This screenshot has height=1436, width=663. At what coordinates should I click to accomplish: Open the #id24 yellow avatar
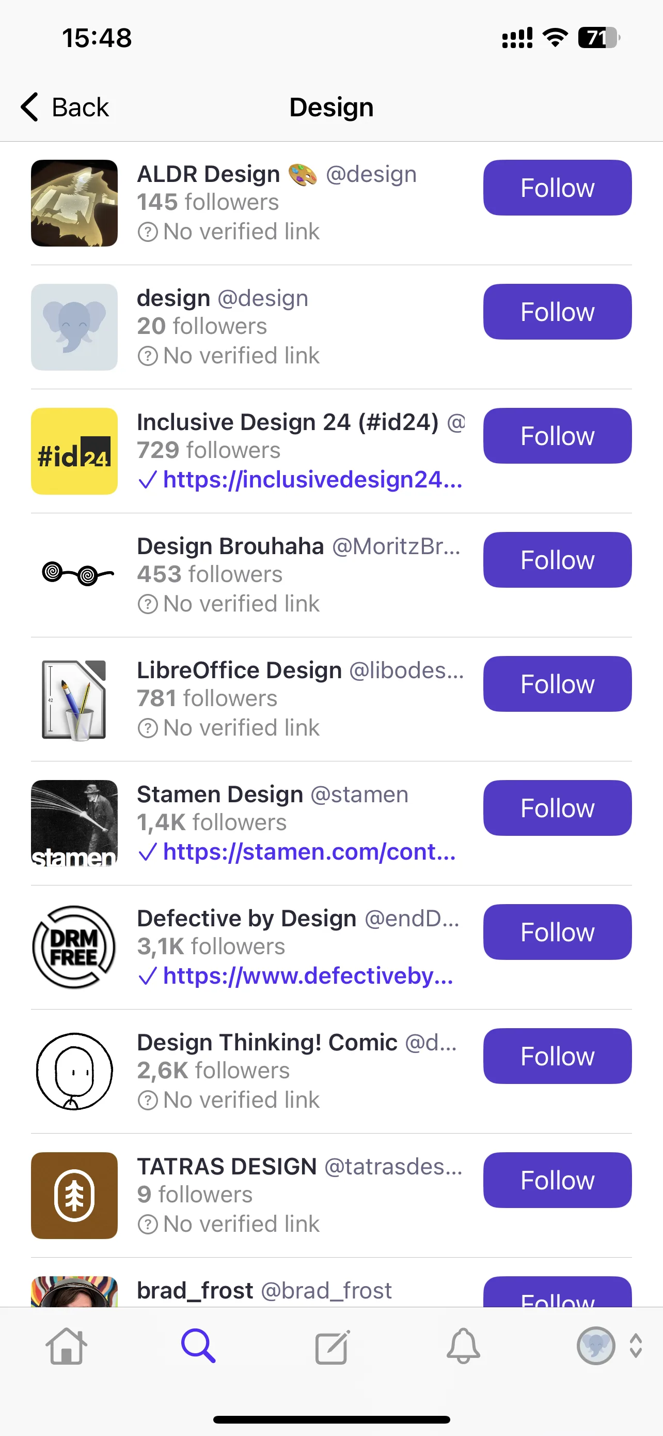74,451
